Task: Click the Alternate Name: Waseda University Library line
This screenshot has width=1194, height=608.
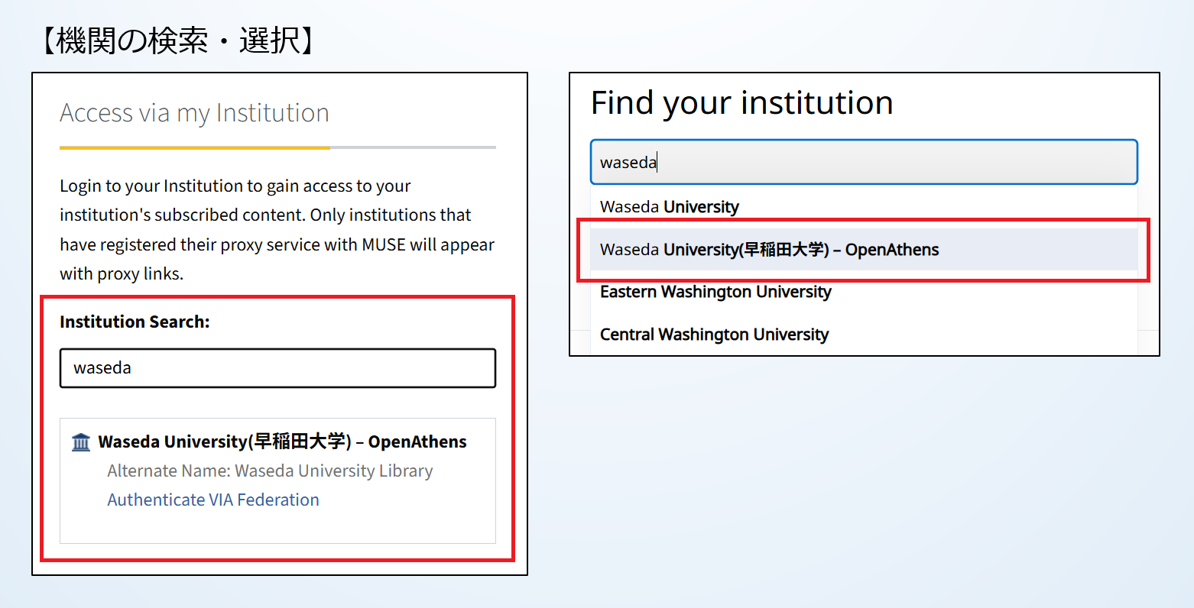Action: click(270, 471)
